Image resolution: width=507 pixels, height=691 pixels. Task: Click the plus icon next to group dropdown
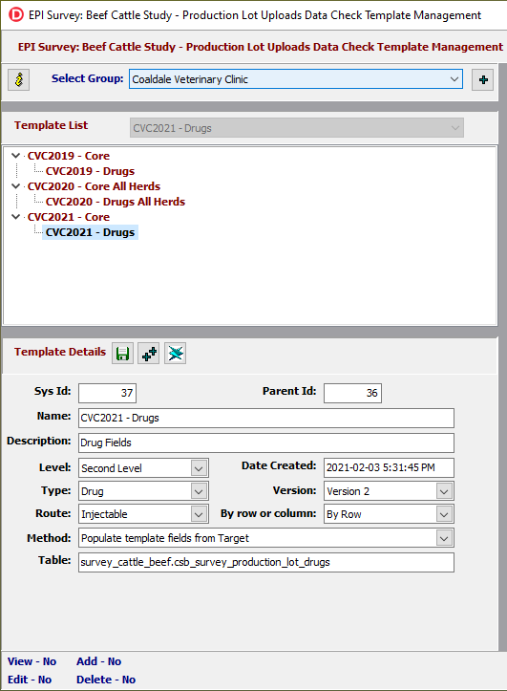(x=483, y=79)
